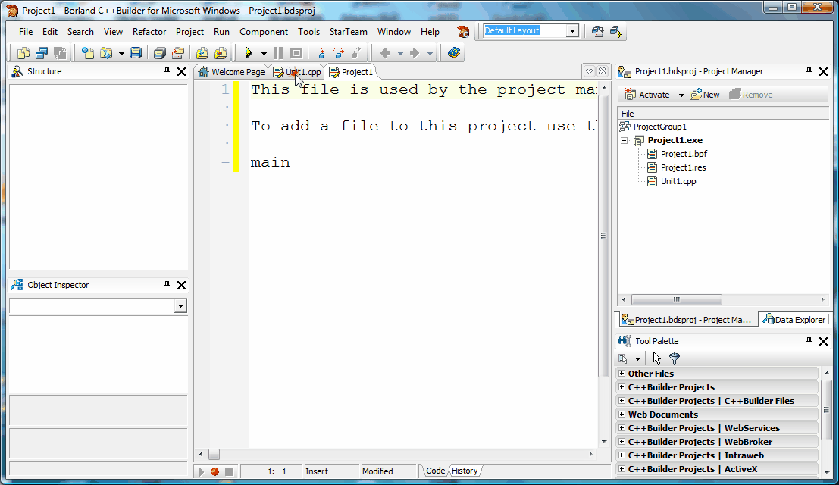Close the current editor page button
This screenshot has height=485, width=839.
tap(603, 71)
